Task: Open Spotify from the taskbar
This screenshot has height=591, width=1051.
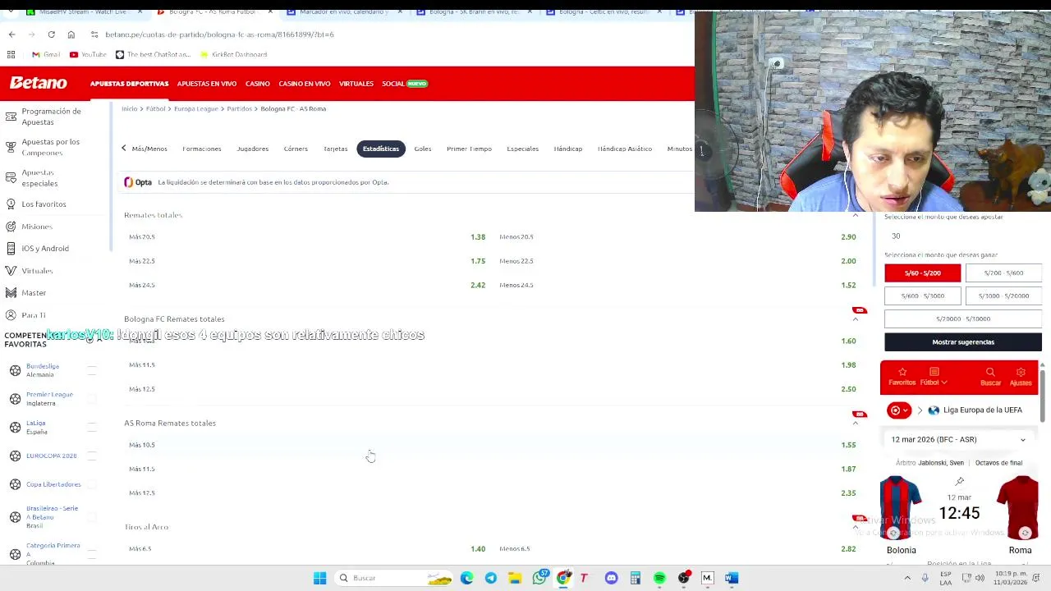Action: (659, 578)
